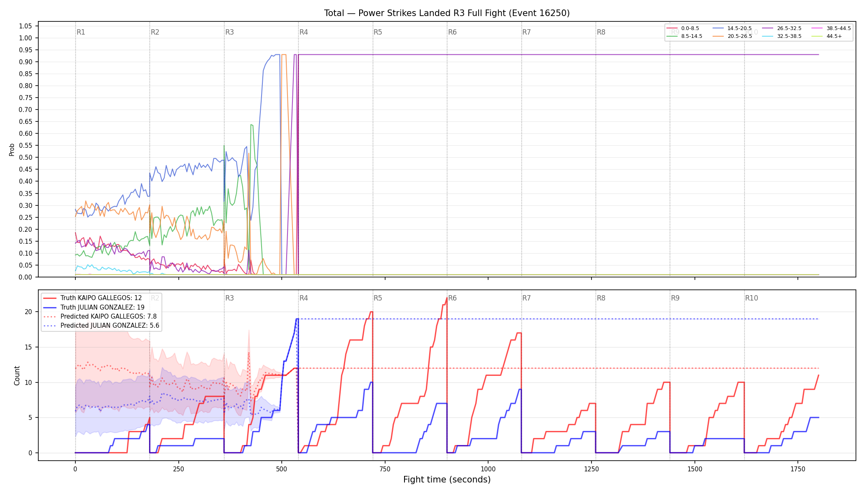Select the '0.25' tick on the Prob axis
Screen dimensions: 865x494
click(26, 217)
